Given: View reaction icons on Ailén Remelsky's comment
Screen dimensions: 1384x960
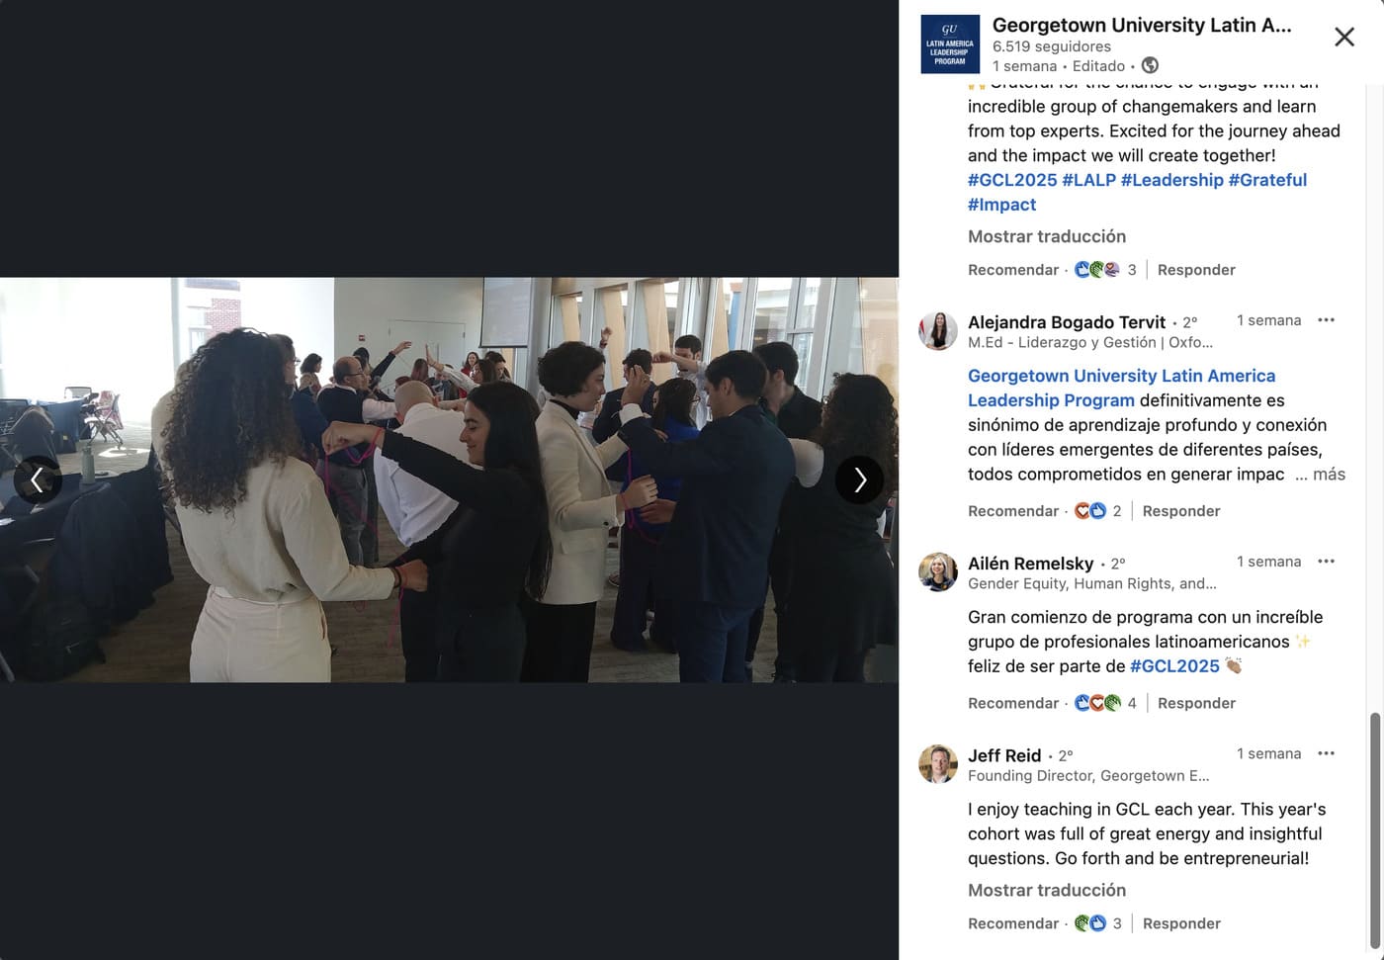Looking at the screenshot, I should (x=1097, y=703).
